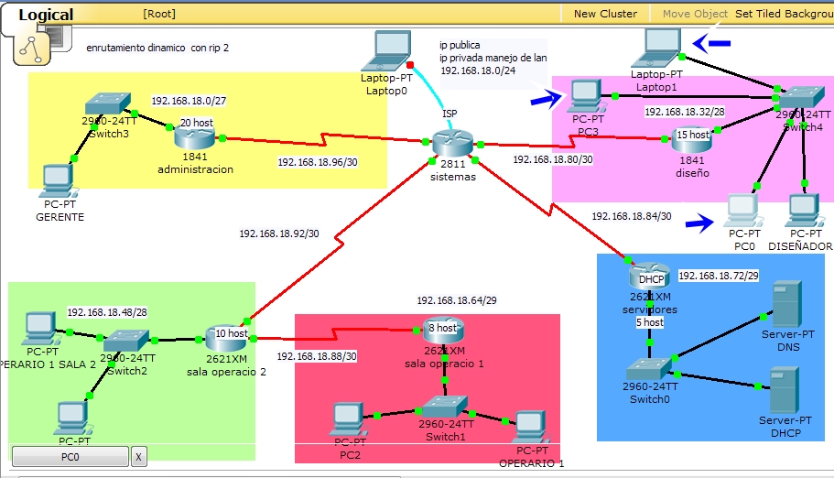Image resolution: width=834 pixels, height=478 pixels.
Task: Click the 192.168.18.0/27 label
Action: click(189, 101)
